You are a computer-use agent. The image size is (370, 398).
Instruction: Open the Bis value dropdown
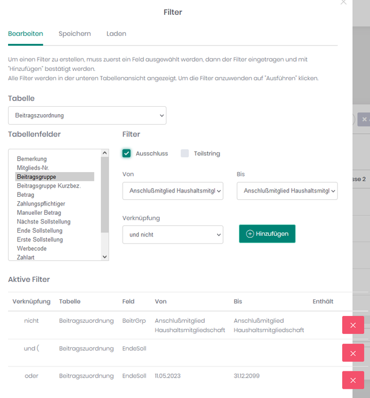(287, 191)
